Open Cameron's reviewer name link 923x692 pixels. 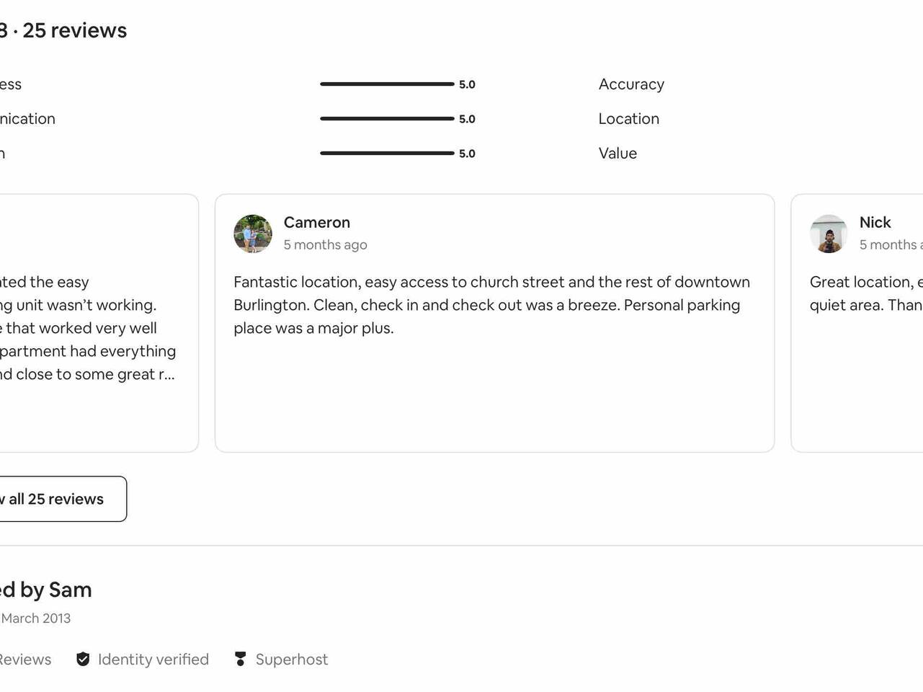[x=316, y=222]
